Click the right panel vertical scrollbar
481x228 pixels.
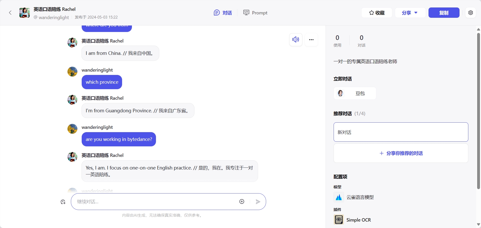coord(478,111)
